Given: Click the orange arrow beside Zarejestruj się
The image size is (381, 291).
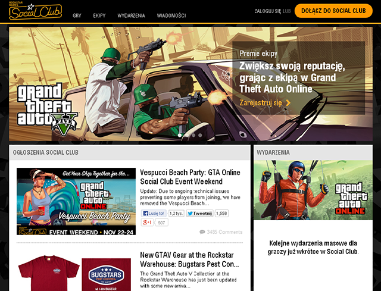Looking at the screenshot, I should tap(288, 103).
